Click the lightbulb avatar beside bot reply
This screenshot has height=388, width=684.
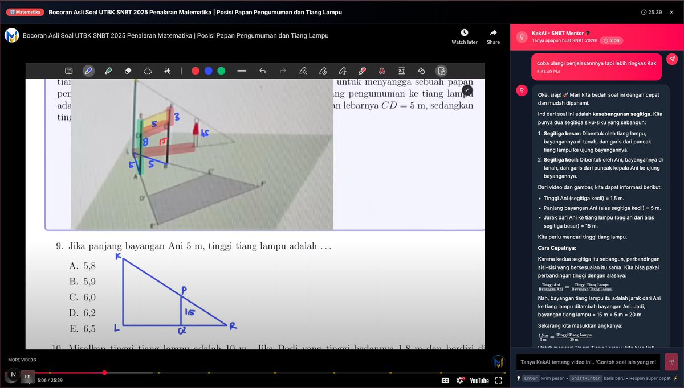tap(521, 90)
